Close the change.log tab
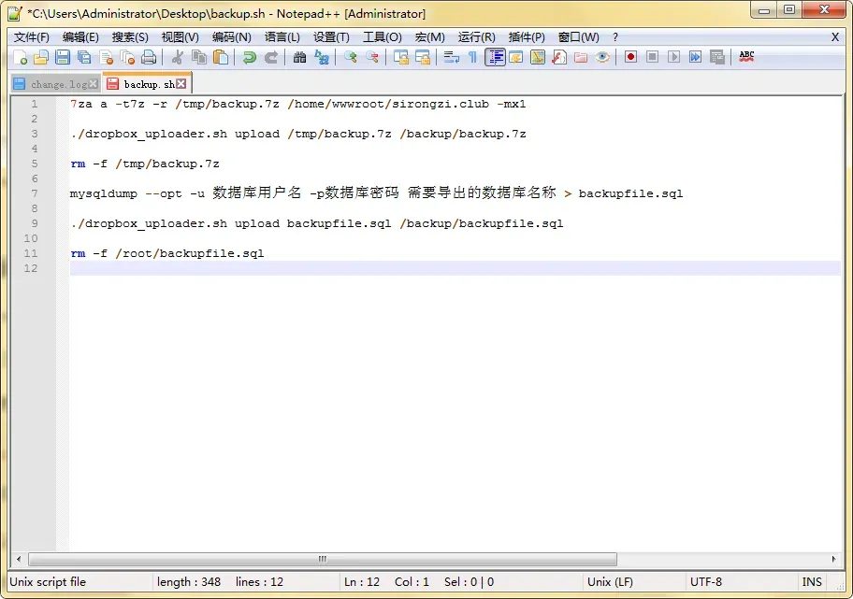Image resolution: width=853 pixels, height=599 pixels. pyautogui.click(x=94, y=84)
